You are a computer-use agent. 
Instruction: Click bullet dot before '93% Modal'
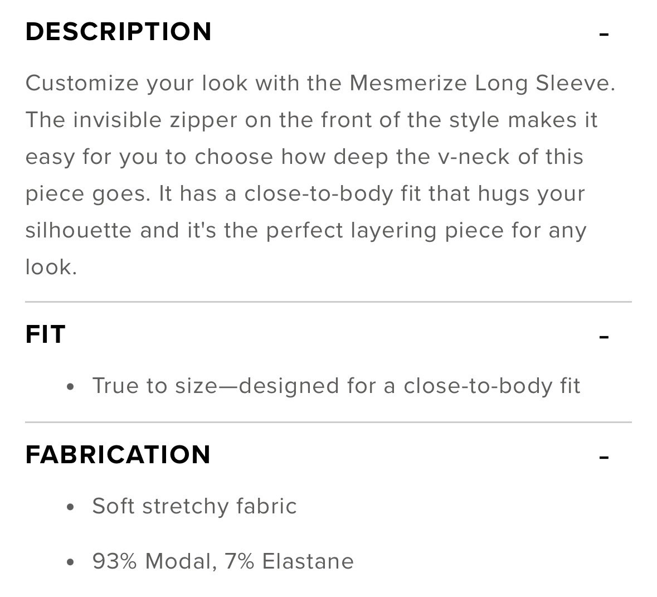(70, 562)
